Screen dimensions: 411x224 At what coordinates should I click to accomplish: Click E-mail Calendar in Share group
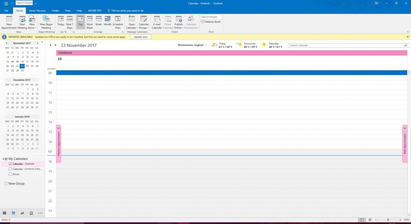tap(157, 22)
